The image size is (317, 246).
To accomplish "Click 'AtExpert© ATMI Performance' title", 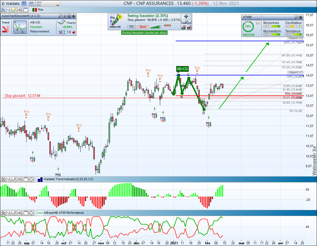I will point(64,213).
